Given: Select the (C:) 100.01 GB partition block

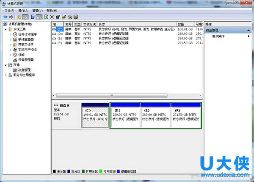Looking at the screenshot, I should point(95,115).
